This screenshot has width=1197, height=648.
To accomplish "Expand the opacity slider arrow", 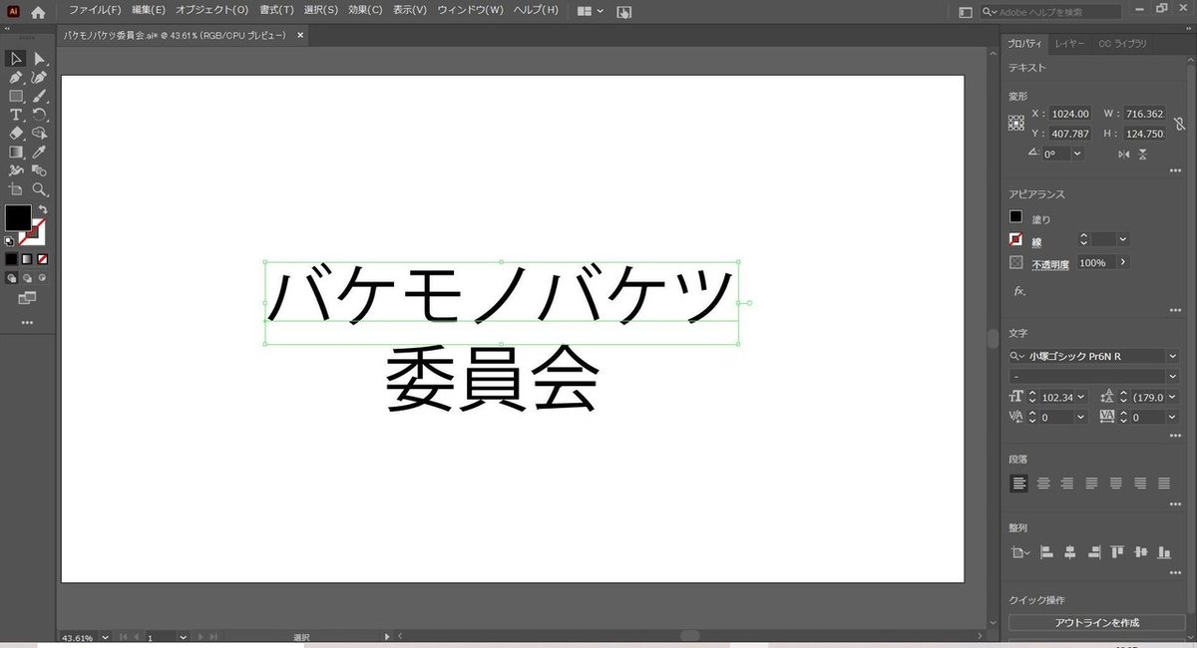I will click(1123, 262).
